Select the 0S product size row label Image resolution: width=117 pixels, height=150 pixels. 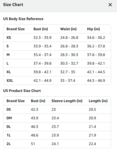tap(9, 109)
